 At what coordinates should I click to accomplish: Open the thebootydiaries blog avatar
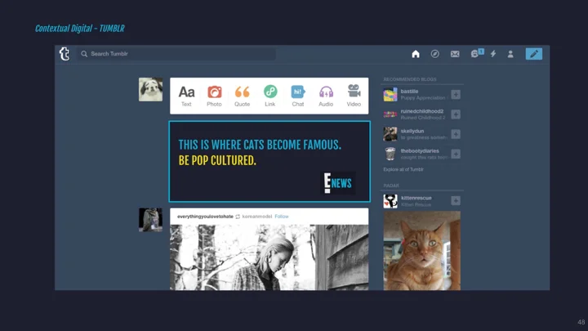click(390, 154)
